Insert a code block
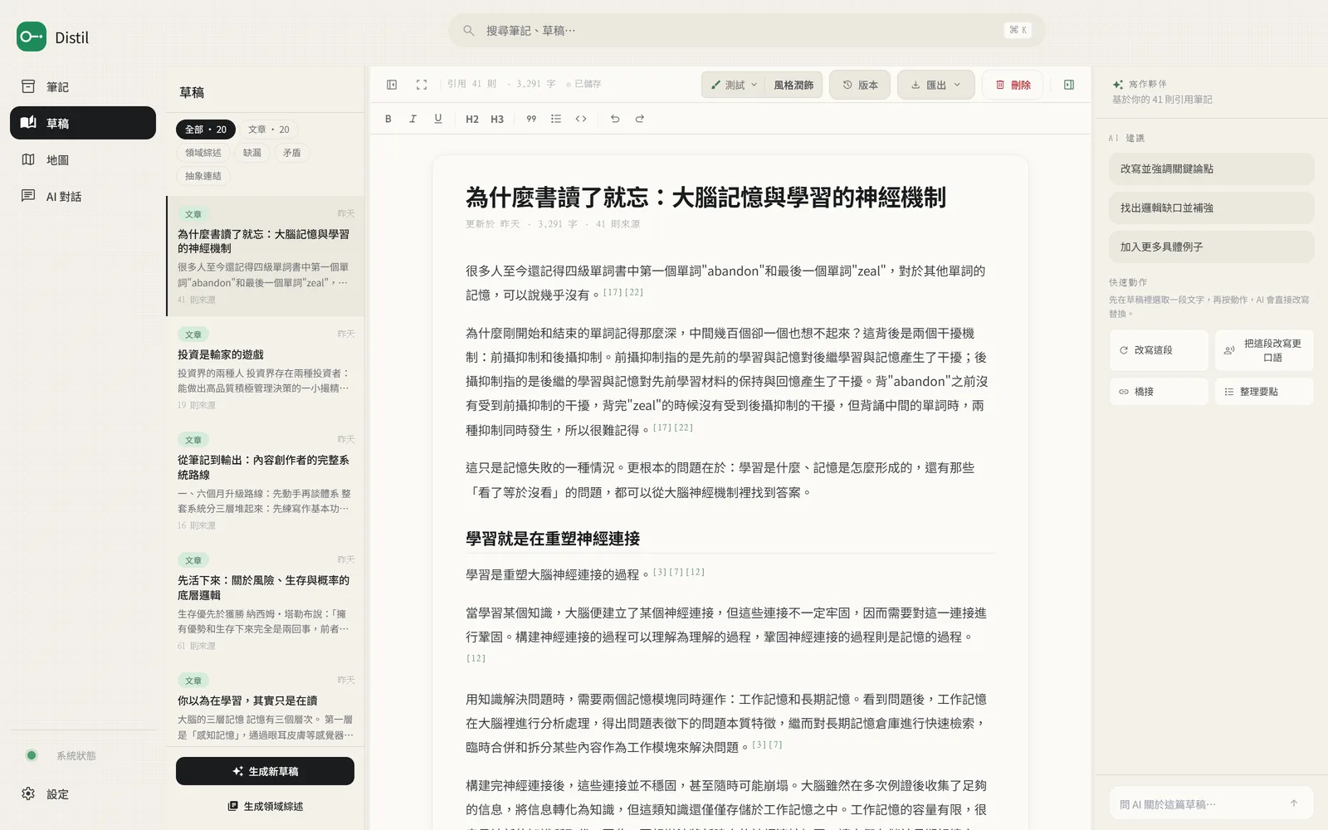This screenshot has width=1328, height=830. [581, 119]
